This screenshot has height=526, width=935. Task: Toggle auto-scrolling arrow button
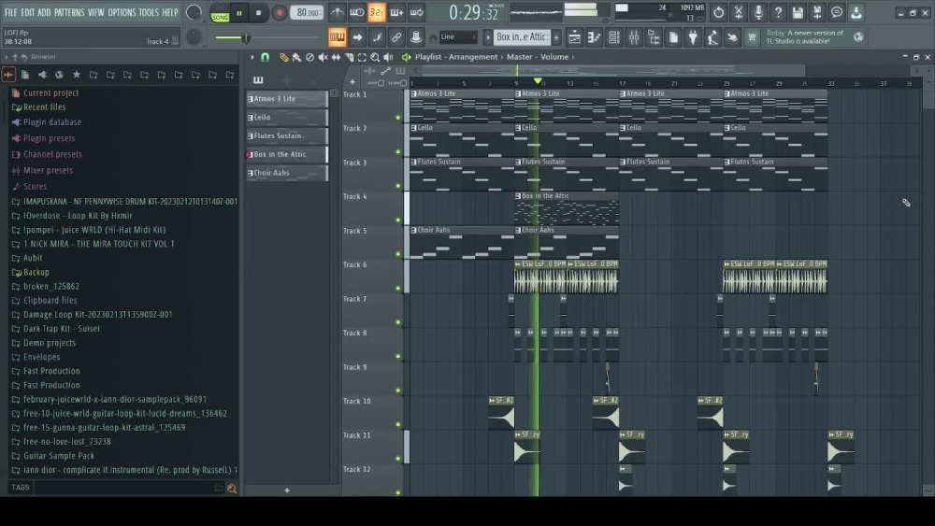pyautogui.click(x=357, y=37)
